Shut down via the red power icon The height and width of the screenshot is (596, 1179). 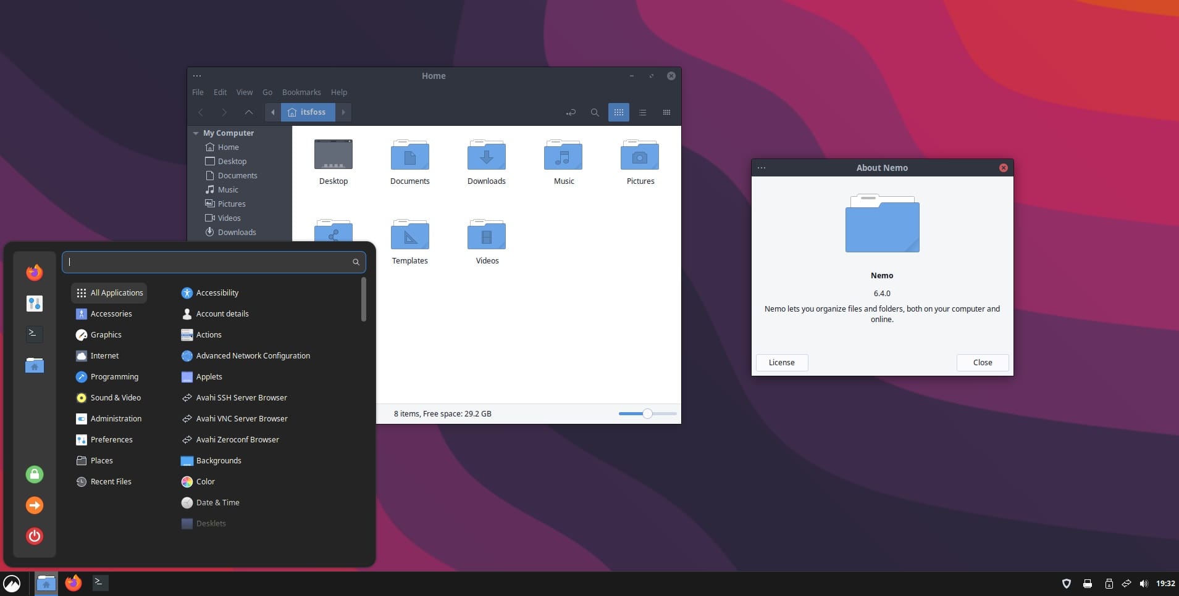pos(35,536)
